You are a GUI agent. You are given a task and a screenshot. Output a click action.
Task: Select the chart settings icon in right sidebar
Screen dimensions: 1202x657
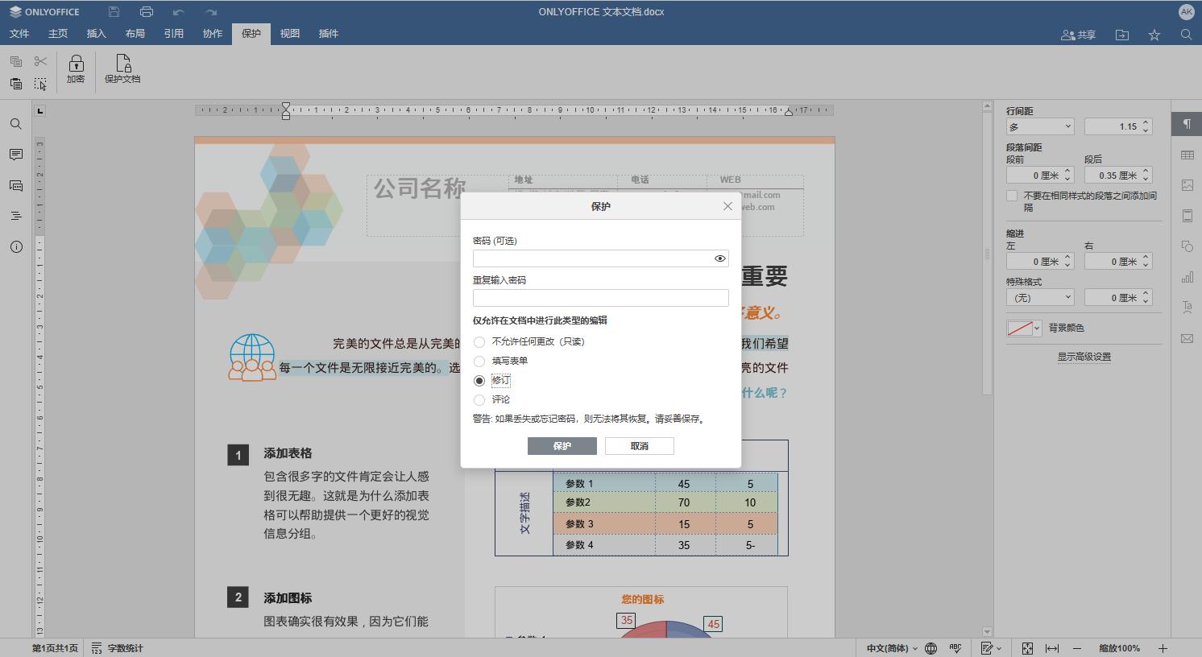1187,277
